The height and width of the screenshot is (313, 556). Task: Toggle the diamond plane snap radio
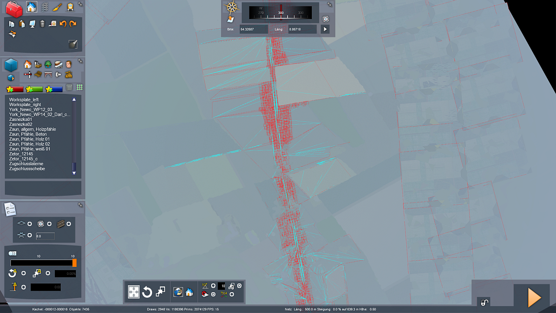point(30,224)
